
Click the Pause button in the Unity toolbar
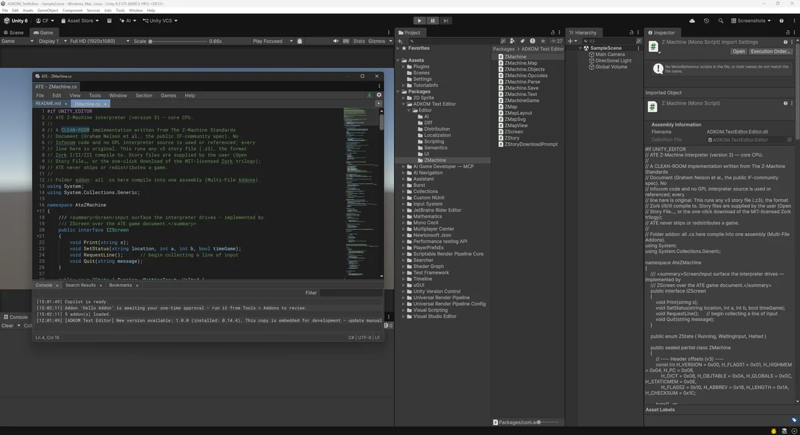pos(432,21)
